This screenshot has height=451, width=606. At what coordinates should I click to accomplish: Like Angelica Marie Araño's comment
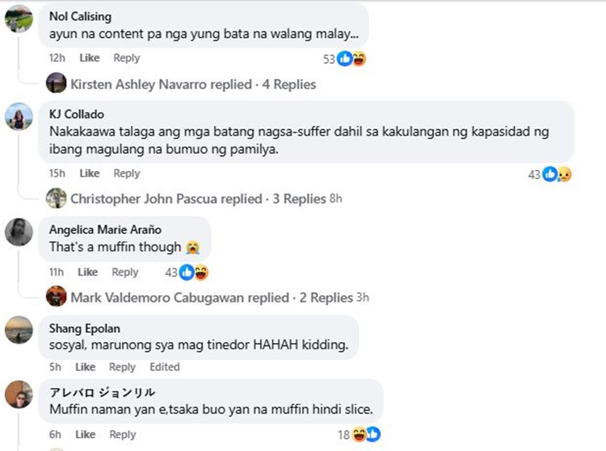click(87, 272)
